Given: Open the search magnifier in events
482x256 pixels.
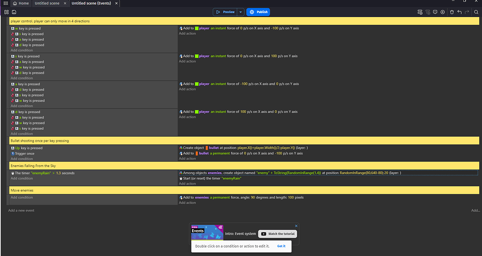Looking at the screenshot, I should point(476,12).
